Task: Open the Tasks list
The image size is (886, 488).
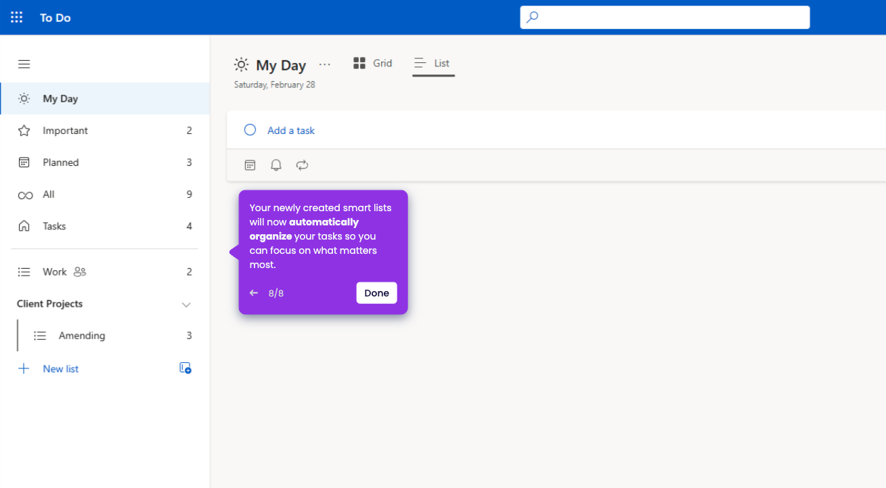Action: point(105,226)
